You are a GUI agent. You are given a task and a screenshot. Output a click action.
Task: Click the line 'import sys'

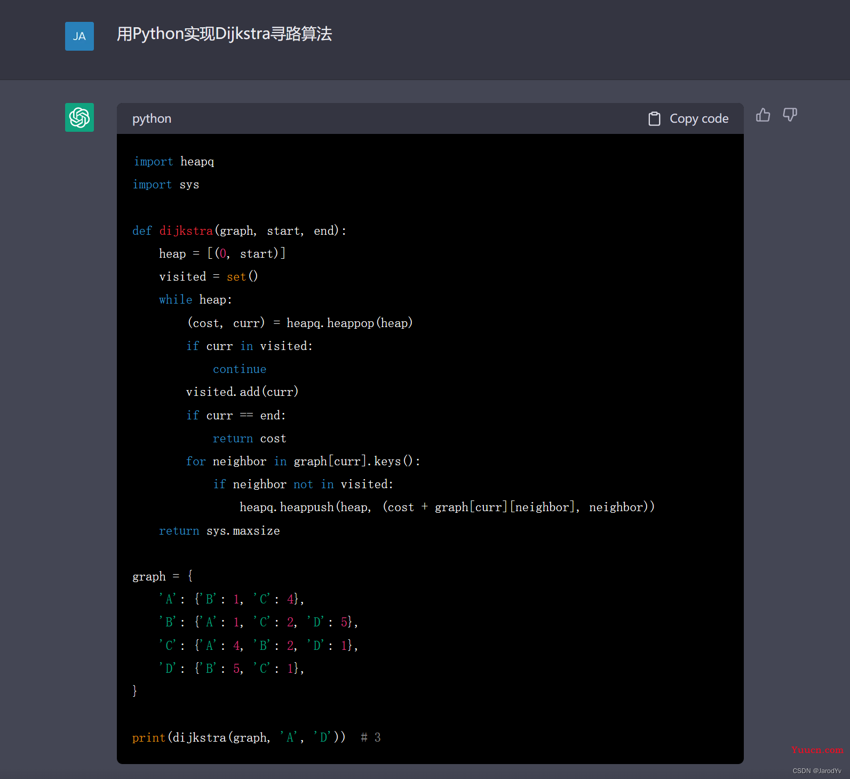click(165, 185)
